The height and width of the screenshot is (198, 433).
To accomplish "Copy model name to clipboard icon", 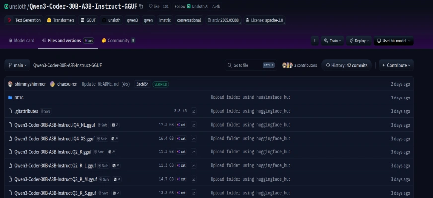I will coord(141,6).
